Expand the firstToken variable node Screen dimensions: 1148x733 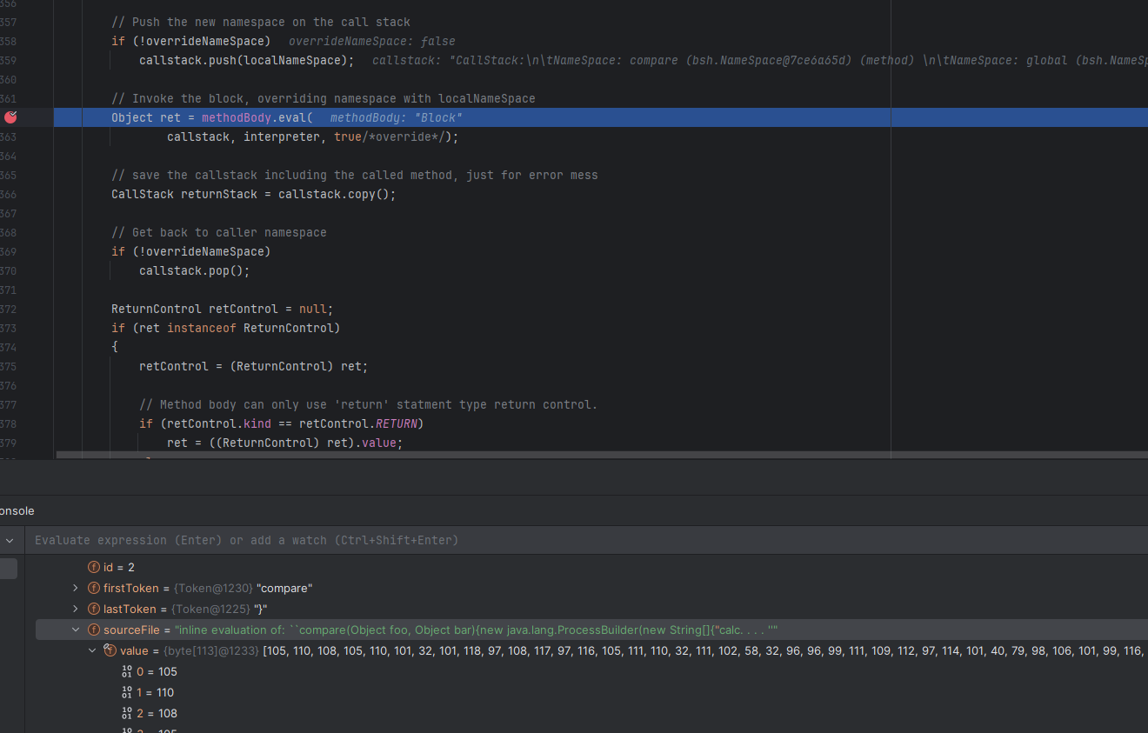point(76,589)
